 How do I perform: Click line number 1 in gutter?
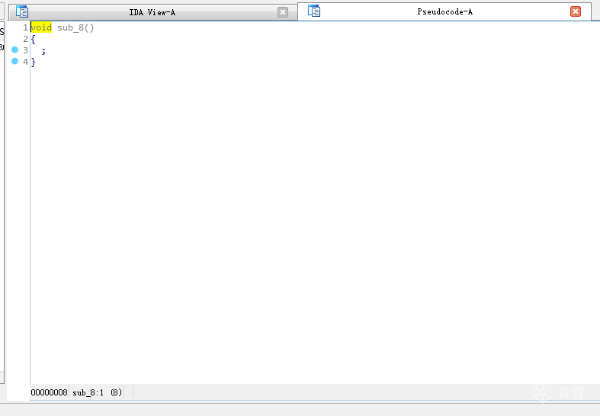click(x=25, y=27)
